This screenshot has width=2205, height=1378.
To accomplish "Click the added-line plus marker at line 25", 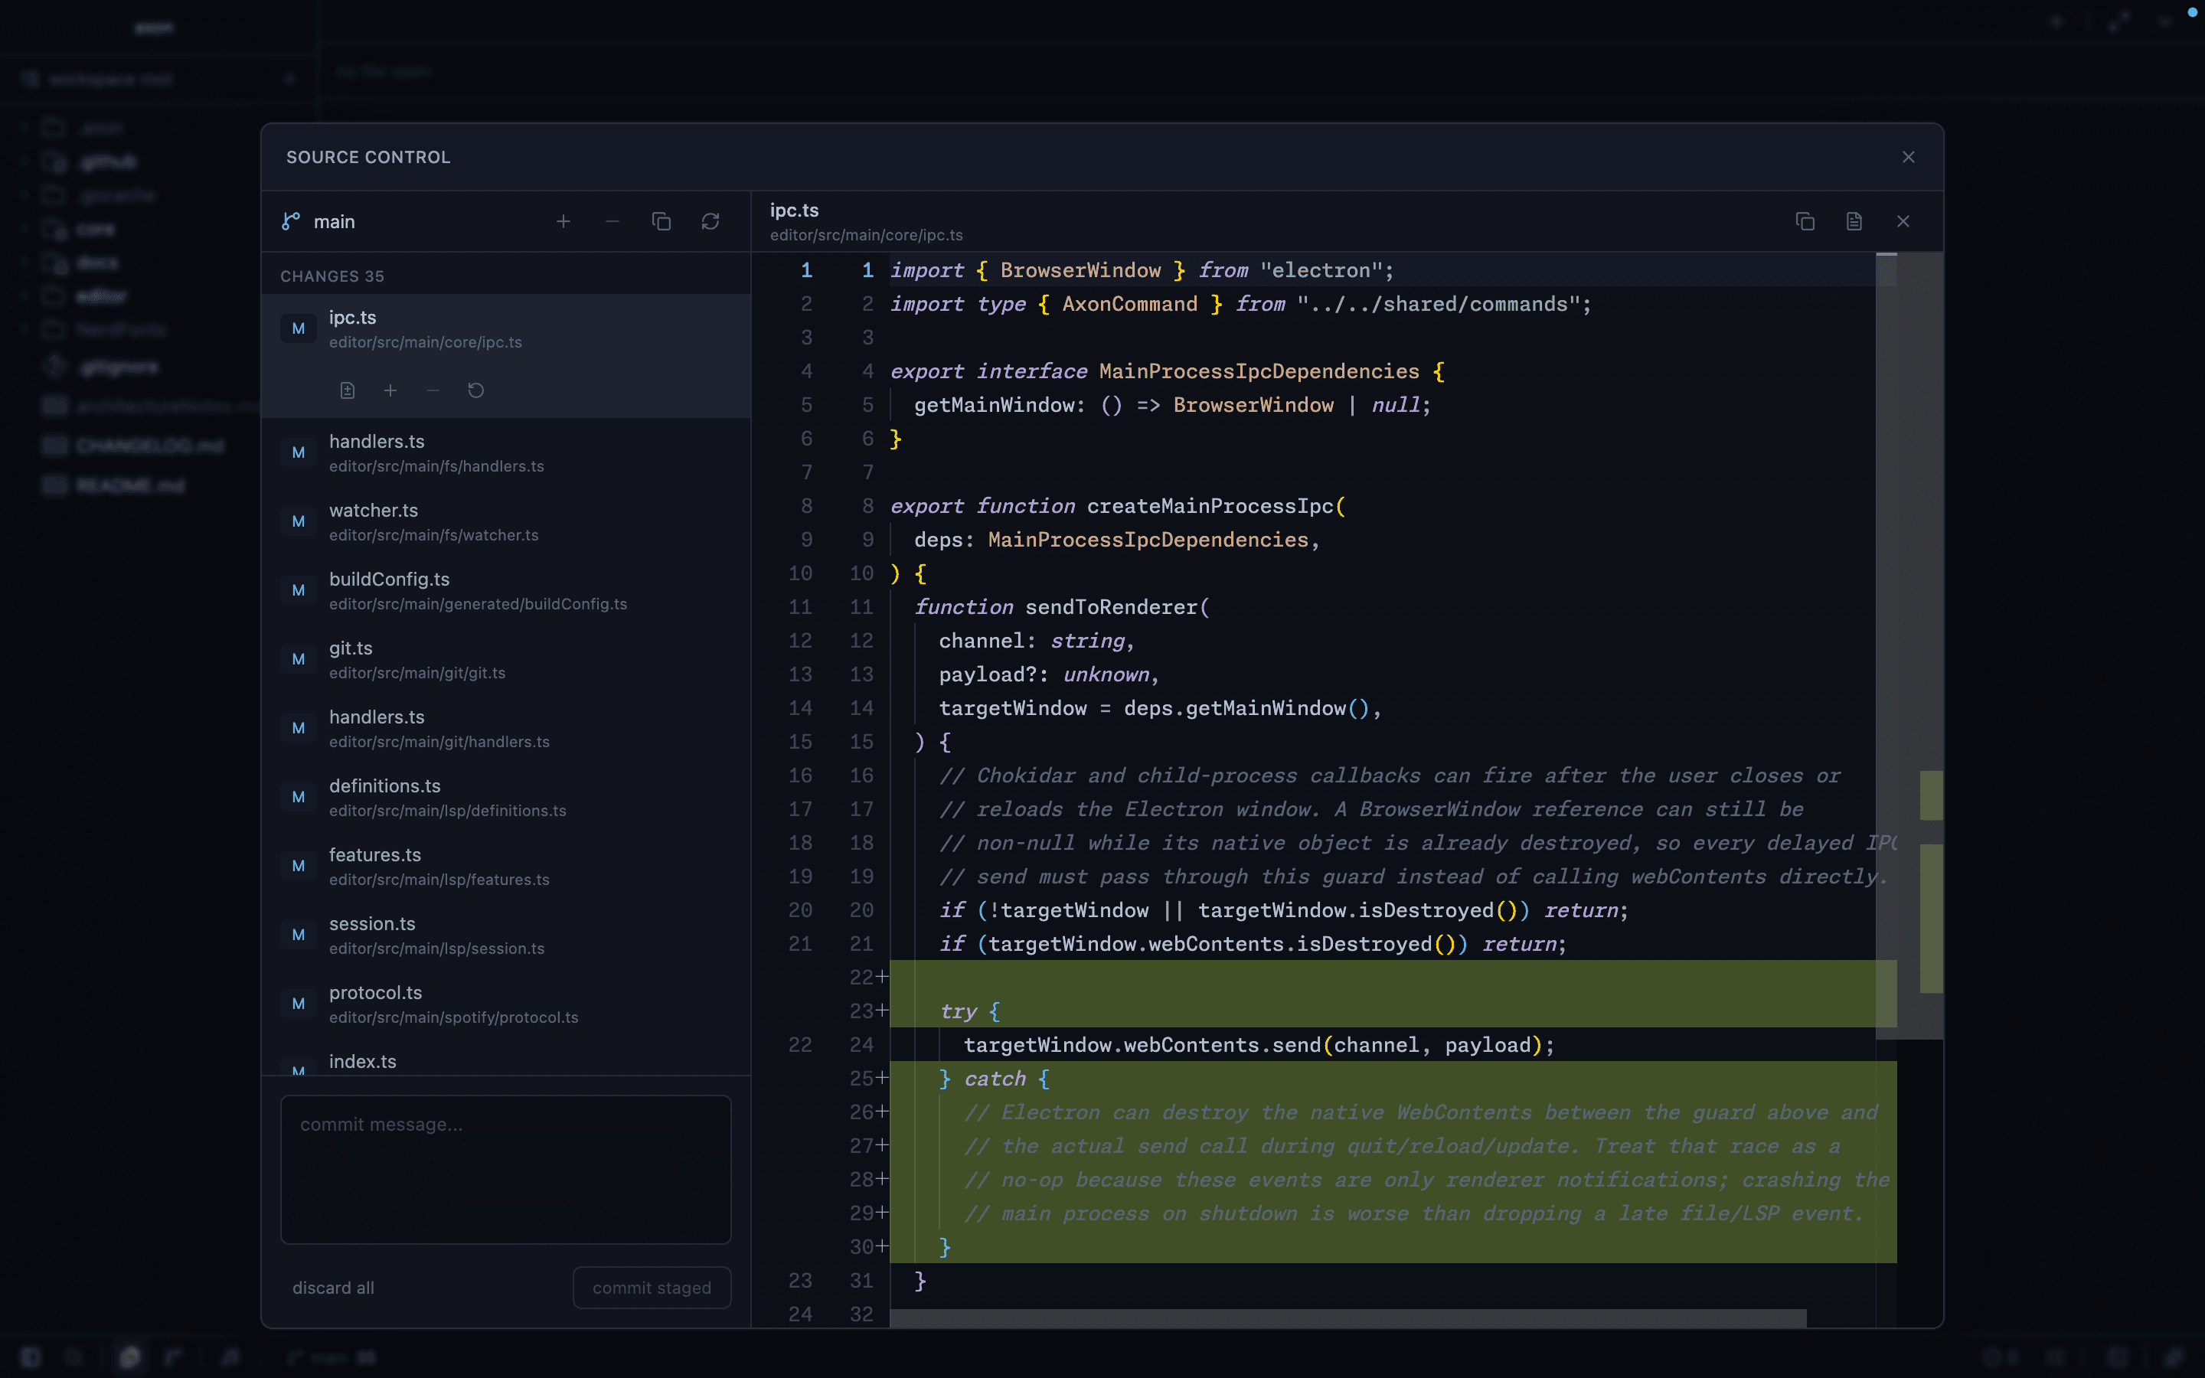I will tap(882, 1078).
